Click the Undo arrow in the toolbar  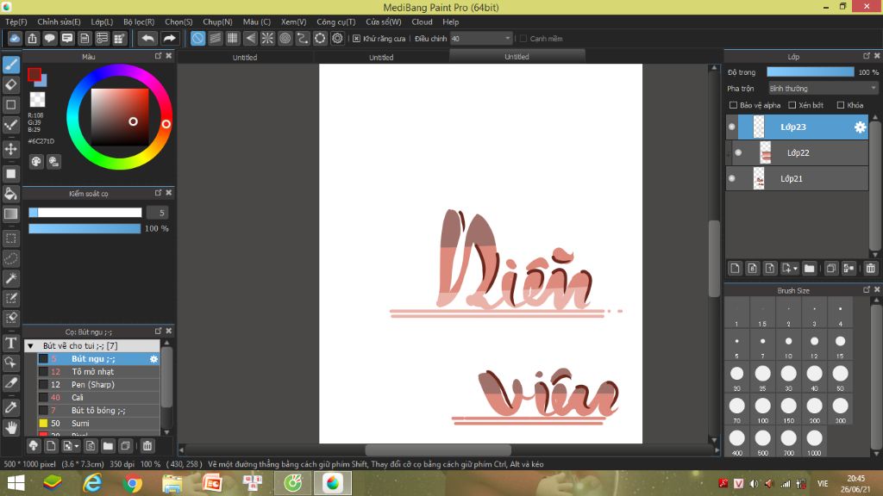tap(148, 38)
